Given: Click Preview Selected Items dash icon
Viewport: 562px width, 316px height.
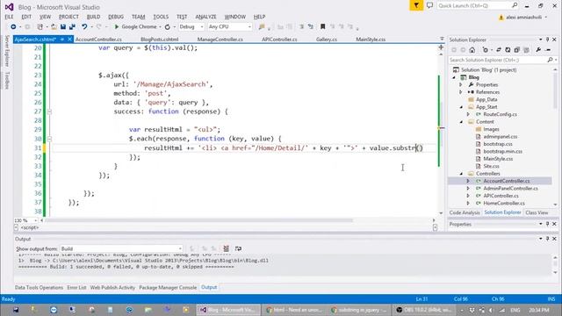Looking at the screenshot, I should (x=548, y=50).
